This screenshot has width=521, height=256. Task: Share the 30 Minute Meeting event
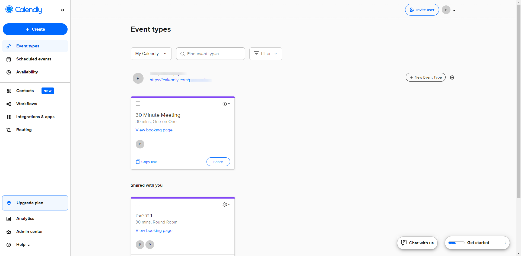pos(218,162)
